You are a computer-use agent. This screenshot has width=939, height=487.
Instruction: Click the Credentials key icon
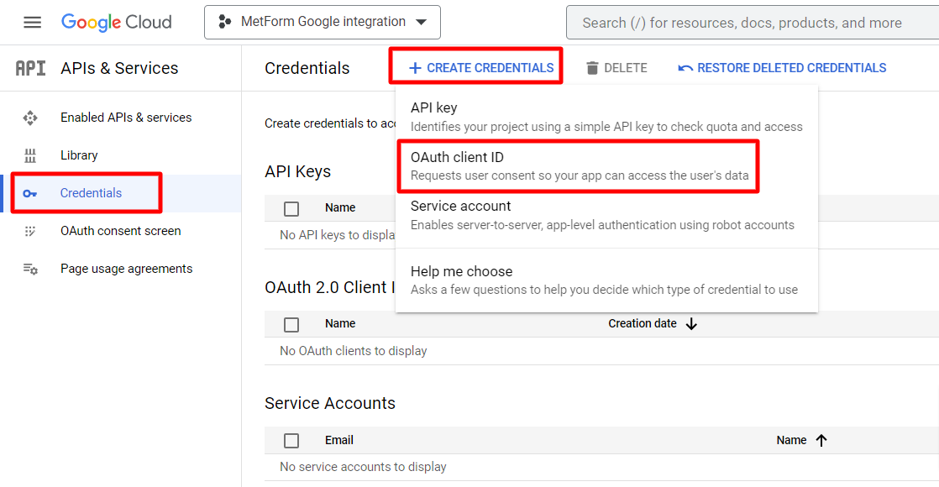pyautogui.click(x=30, y=193)
